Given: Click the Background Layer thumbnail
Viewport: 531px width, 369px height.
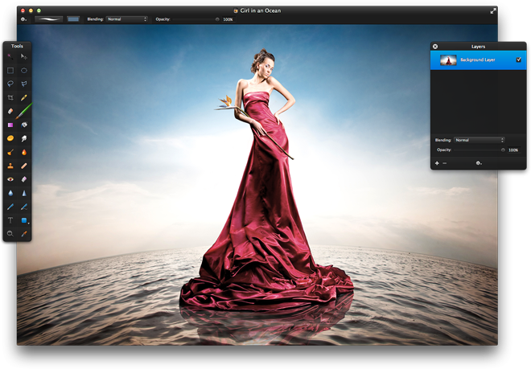Looking at the screenshot, I should coord(448,60).
